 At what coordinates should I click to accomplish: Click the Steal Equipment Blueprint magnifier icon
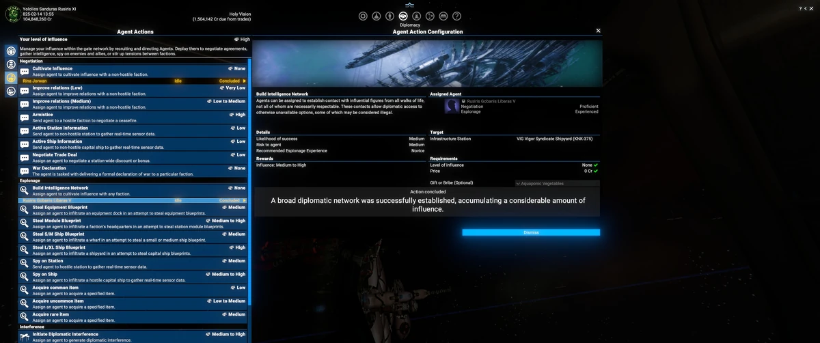coord(25,210)
